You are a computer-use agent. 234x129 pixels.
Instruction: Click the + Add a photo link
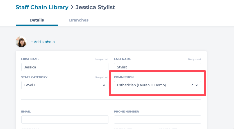click(x=43, y=42)
